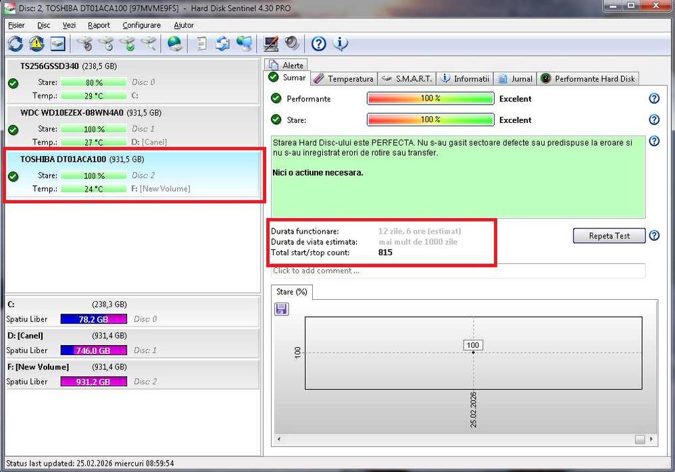Select the Stare (%) graph tab

click(292, 292)
